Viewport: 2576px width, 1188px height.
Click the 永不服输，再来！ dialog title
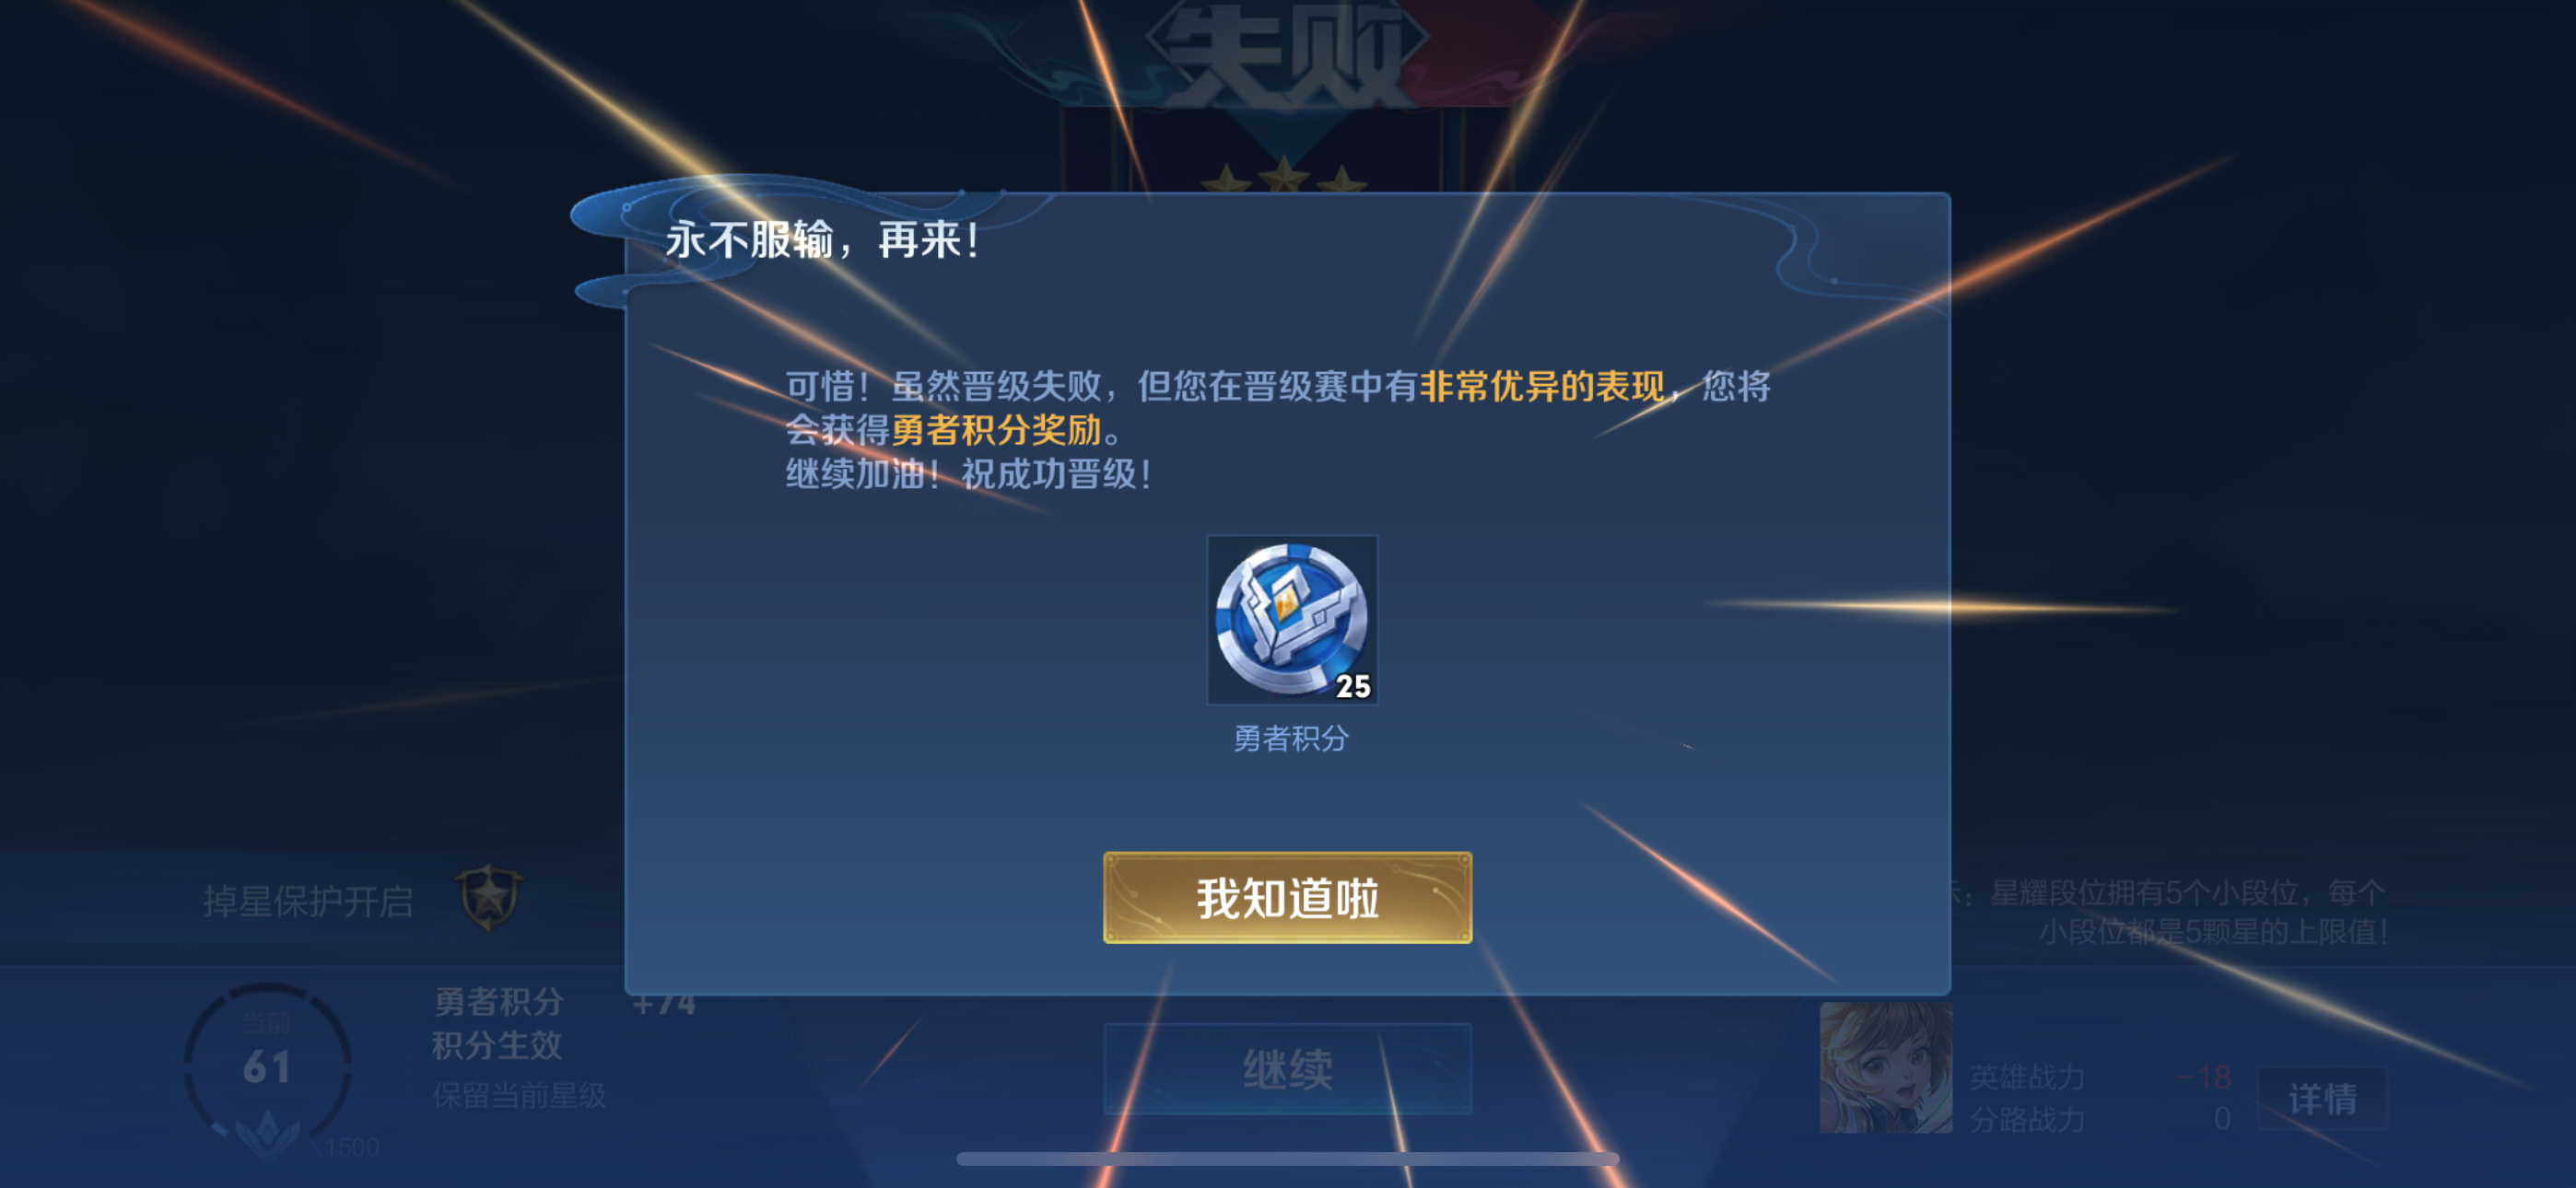point(822,240)
